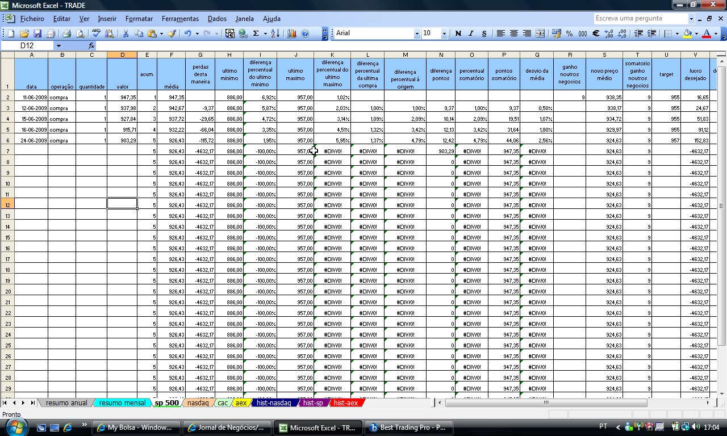Click the Merge and Center icon
727x436 pixels.
540,33
